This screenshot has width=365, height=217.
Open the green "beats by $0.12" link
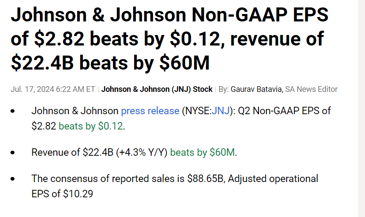[91, 126]
